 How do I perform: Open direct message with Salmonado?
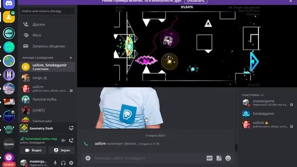tap(47, 121)
